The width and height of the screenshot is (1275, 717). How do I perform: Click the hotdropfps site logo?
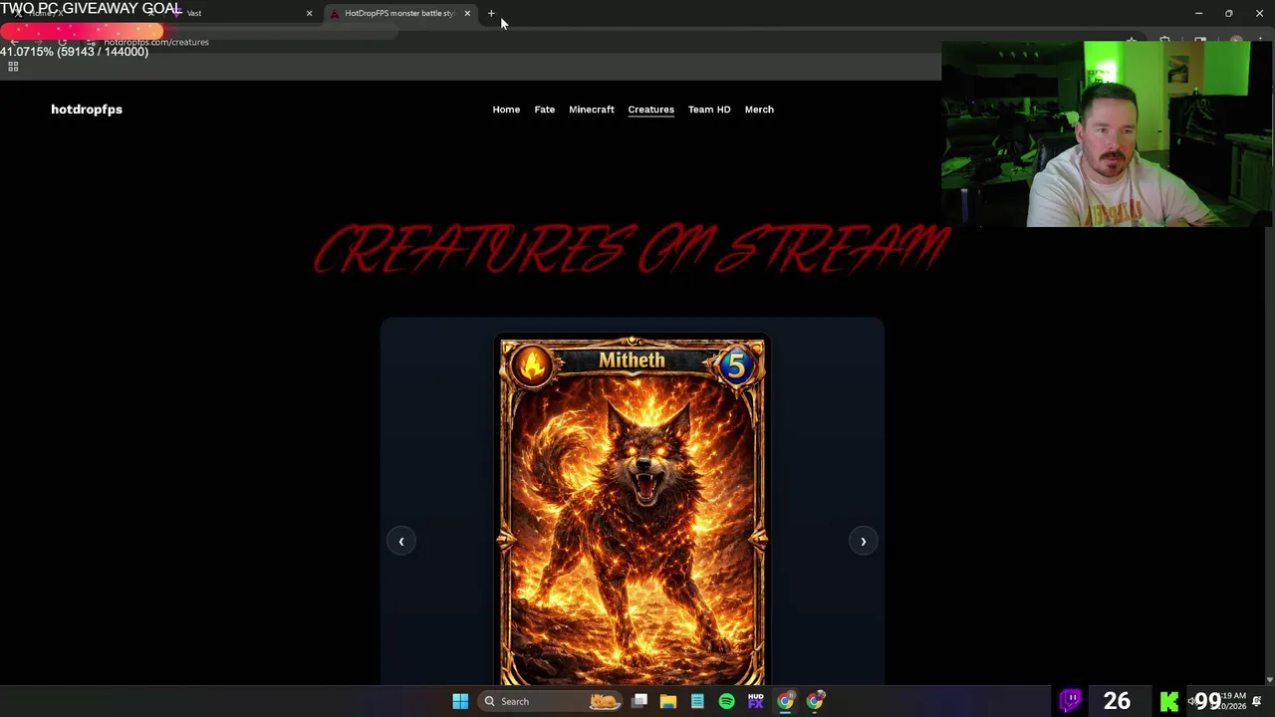click(87, 110)
